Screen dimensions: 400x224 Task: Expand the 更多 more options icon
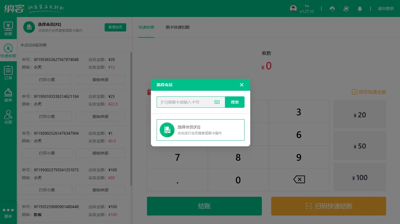click(x=8, y=213)
